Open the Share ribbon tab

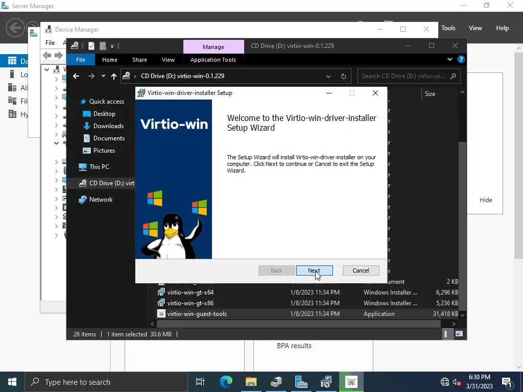point(139,60)
